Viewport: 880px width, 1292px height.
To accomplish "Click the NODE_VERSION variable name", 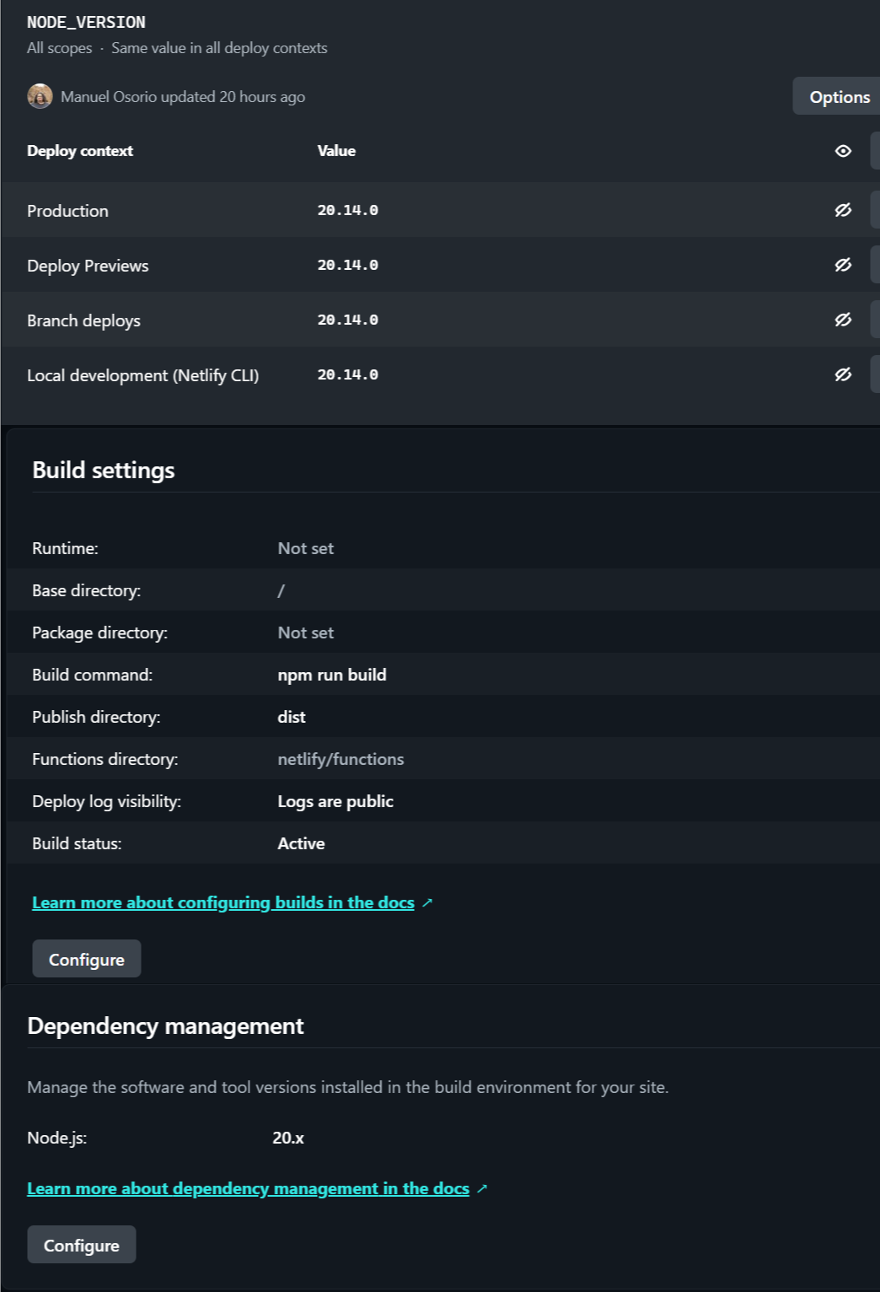I will tap(86, 23).
